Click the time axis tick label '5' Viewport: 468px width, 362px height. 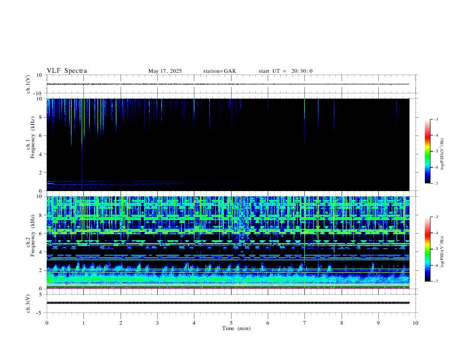[231, 323]
